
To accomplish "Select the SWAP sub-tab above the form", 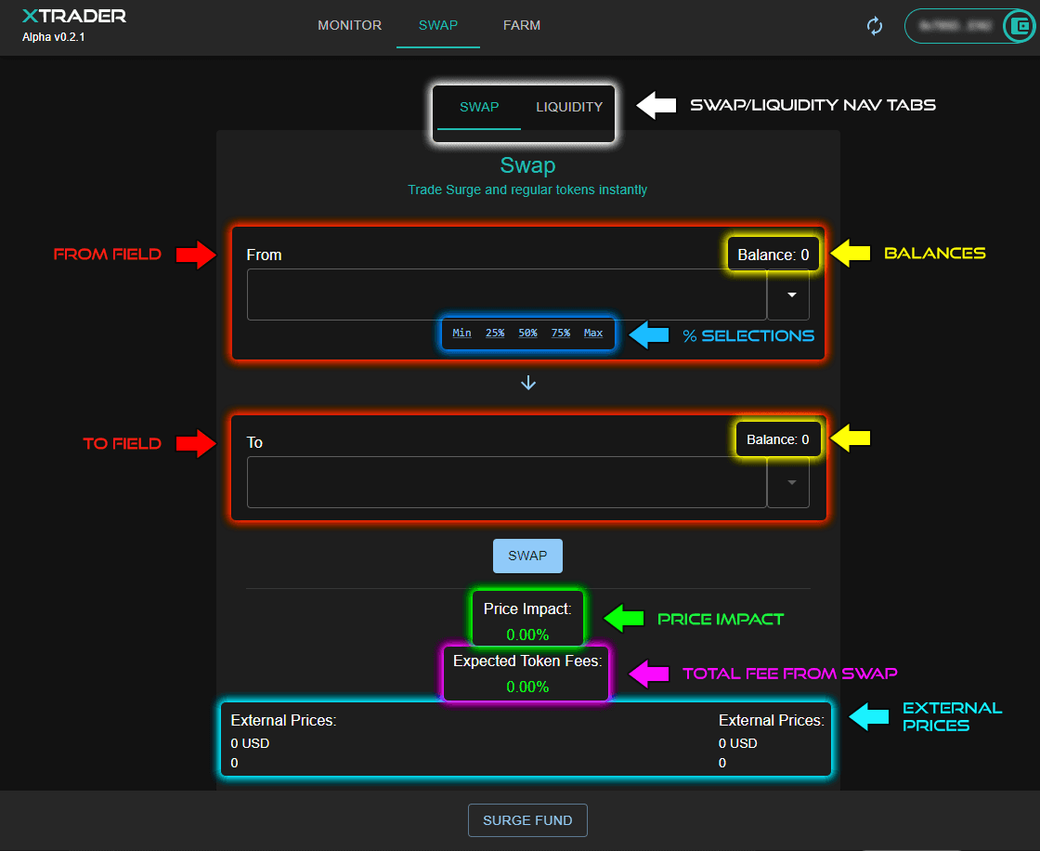I will tap(479, 107).
